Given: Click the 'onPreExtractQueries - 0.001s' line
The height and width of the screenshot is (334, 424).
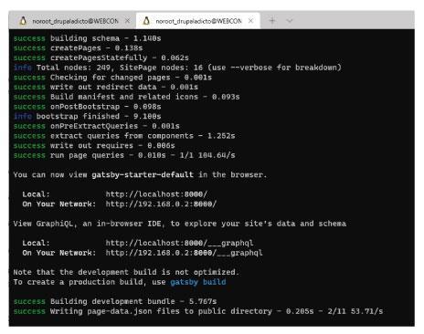Looking at the screenshot, I should (x=96, y=126).
